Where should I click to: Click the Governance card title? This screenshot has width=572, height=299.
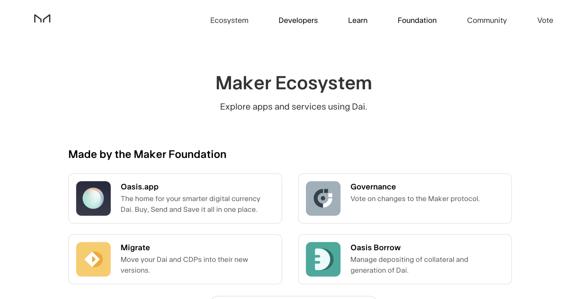pyautogui.click(x=373, y=187)
